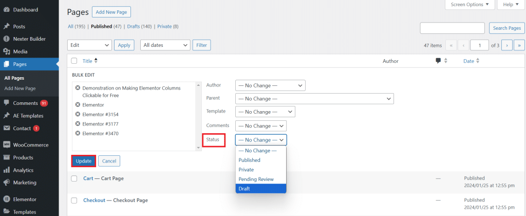
Task: Go to previous page of results
Action: pyautogui.click(x=463, y=45)
